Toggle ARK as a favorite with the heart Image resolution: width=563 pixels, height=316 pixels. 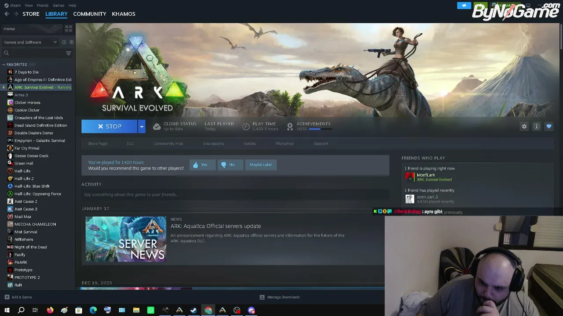[549, 126]
